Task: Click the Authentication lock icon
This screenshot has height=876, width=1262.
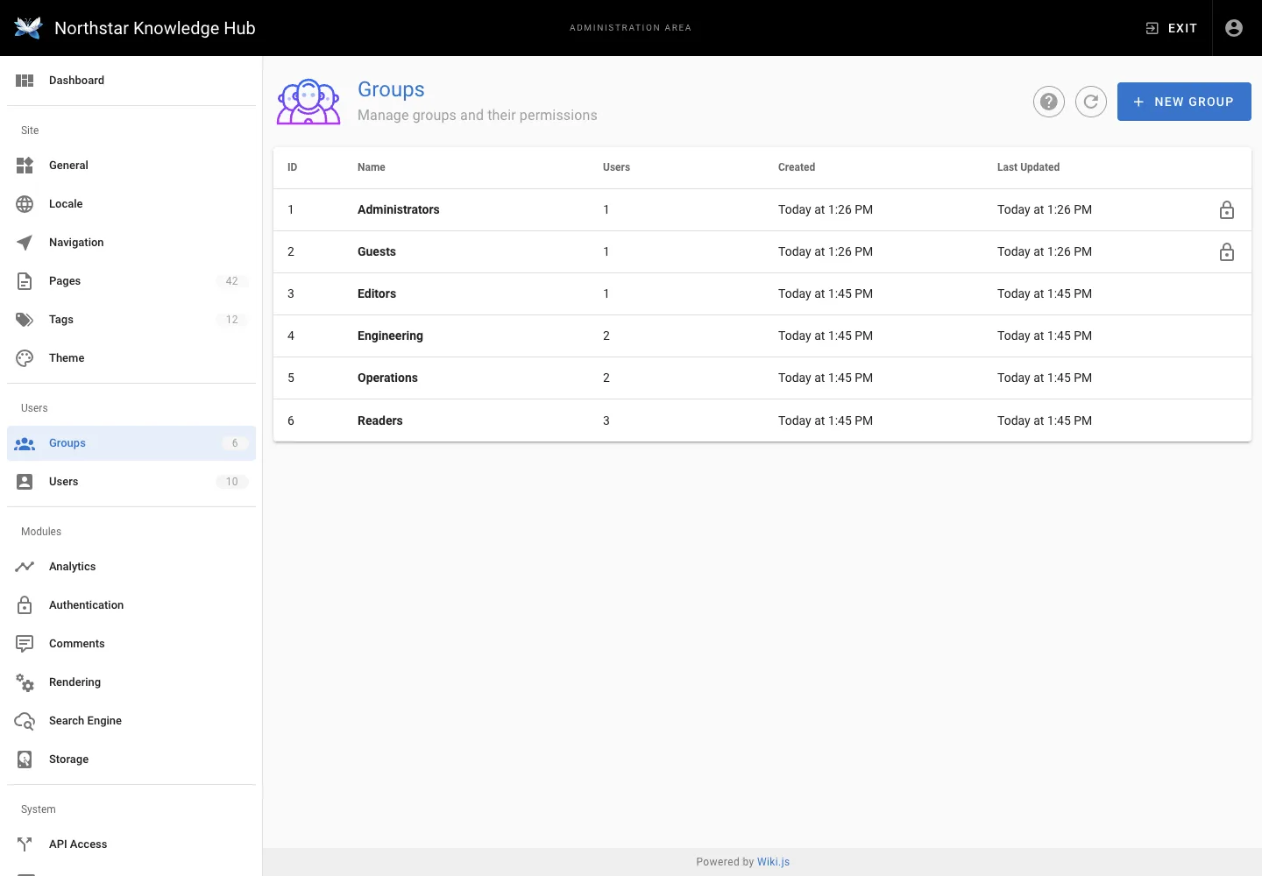Action: point(25,605)
